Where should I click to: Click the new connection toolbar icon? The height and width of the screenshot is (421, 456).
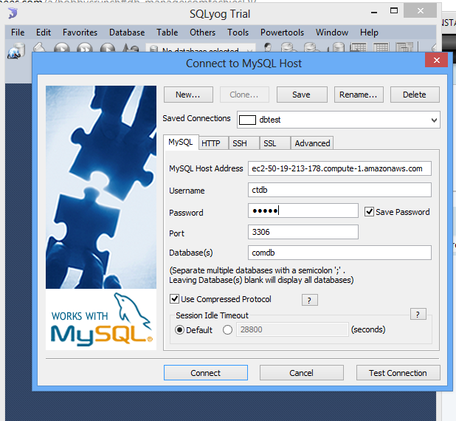[x=16, y=50]
